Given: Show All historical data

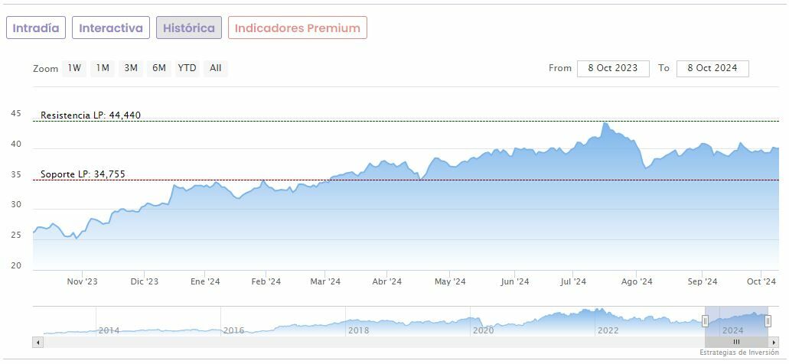Looking at the screenshot, I should (x=216, y=68).
